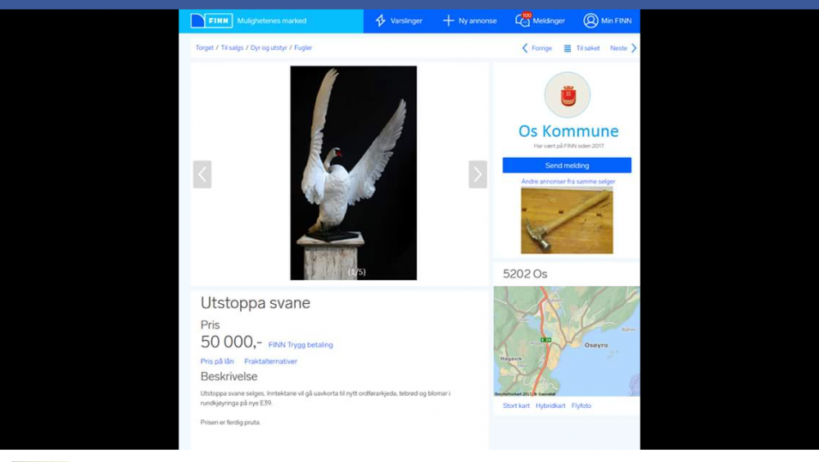Screen dimensions: 819x462
Task: Click the FINN Trygg betaling link
Action: [301, 345]
